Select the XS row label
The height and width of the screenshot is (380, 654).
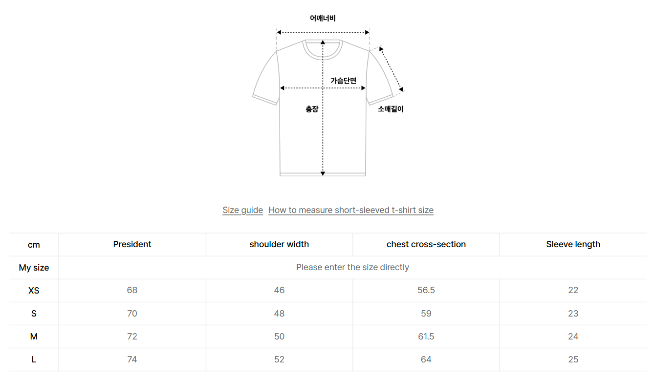(34, 290)
